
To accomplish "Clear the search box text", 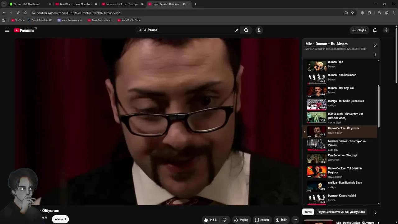I will (x=237, y=30).
